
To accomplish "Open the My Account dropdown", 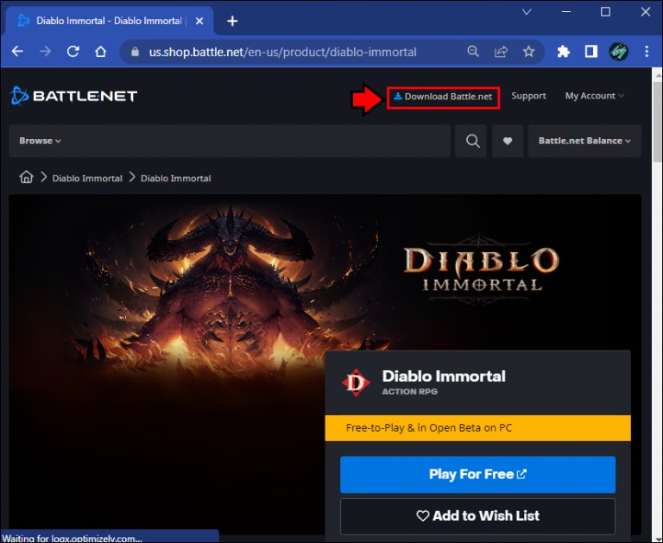I will click(x=595, y=96).
